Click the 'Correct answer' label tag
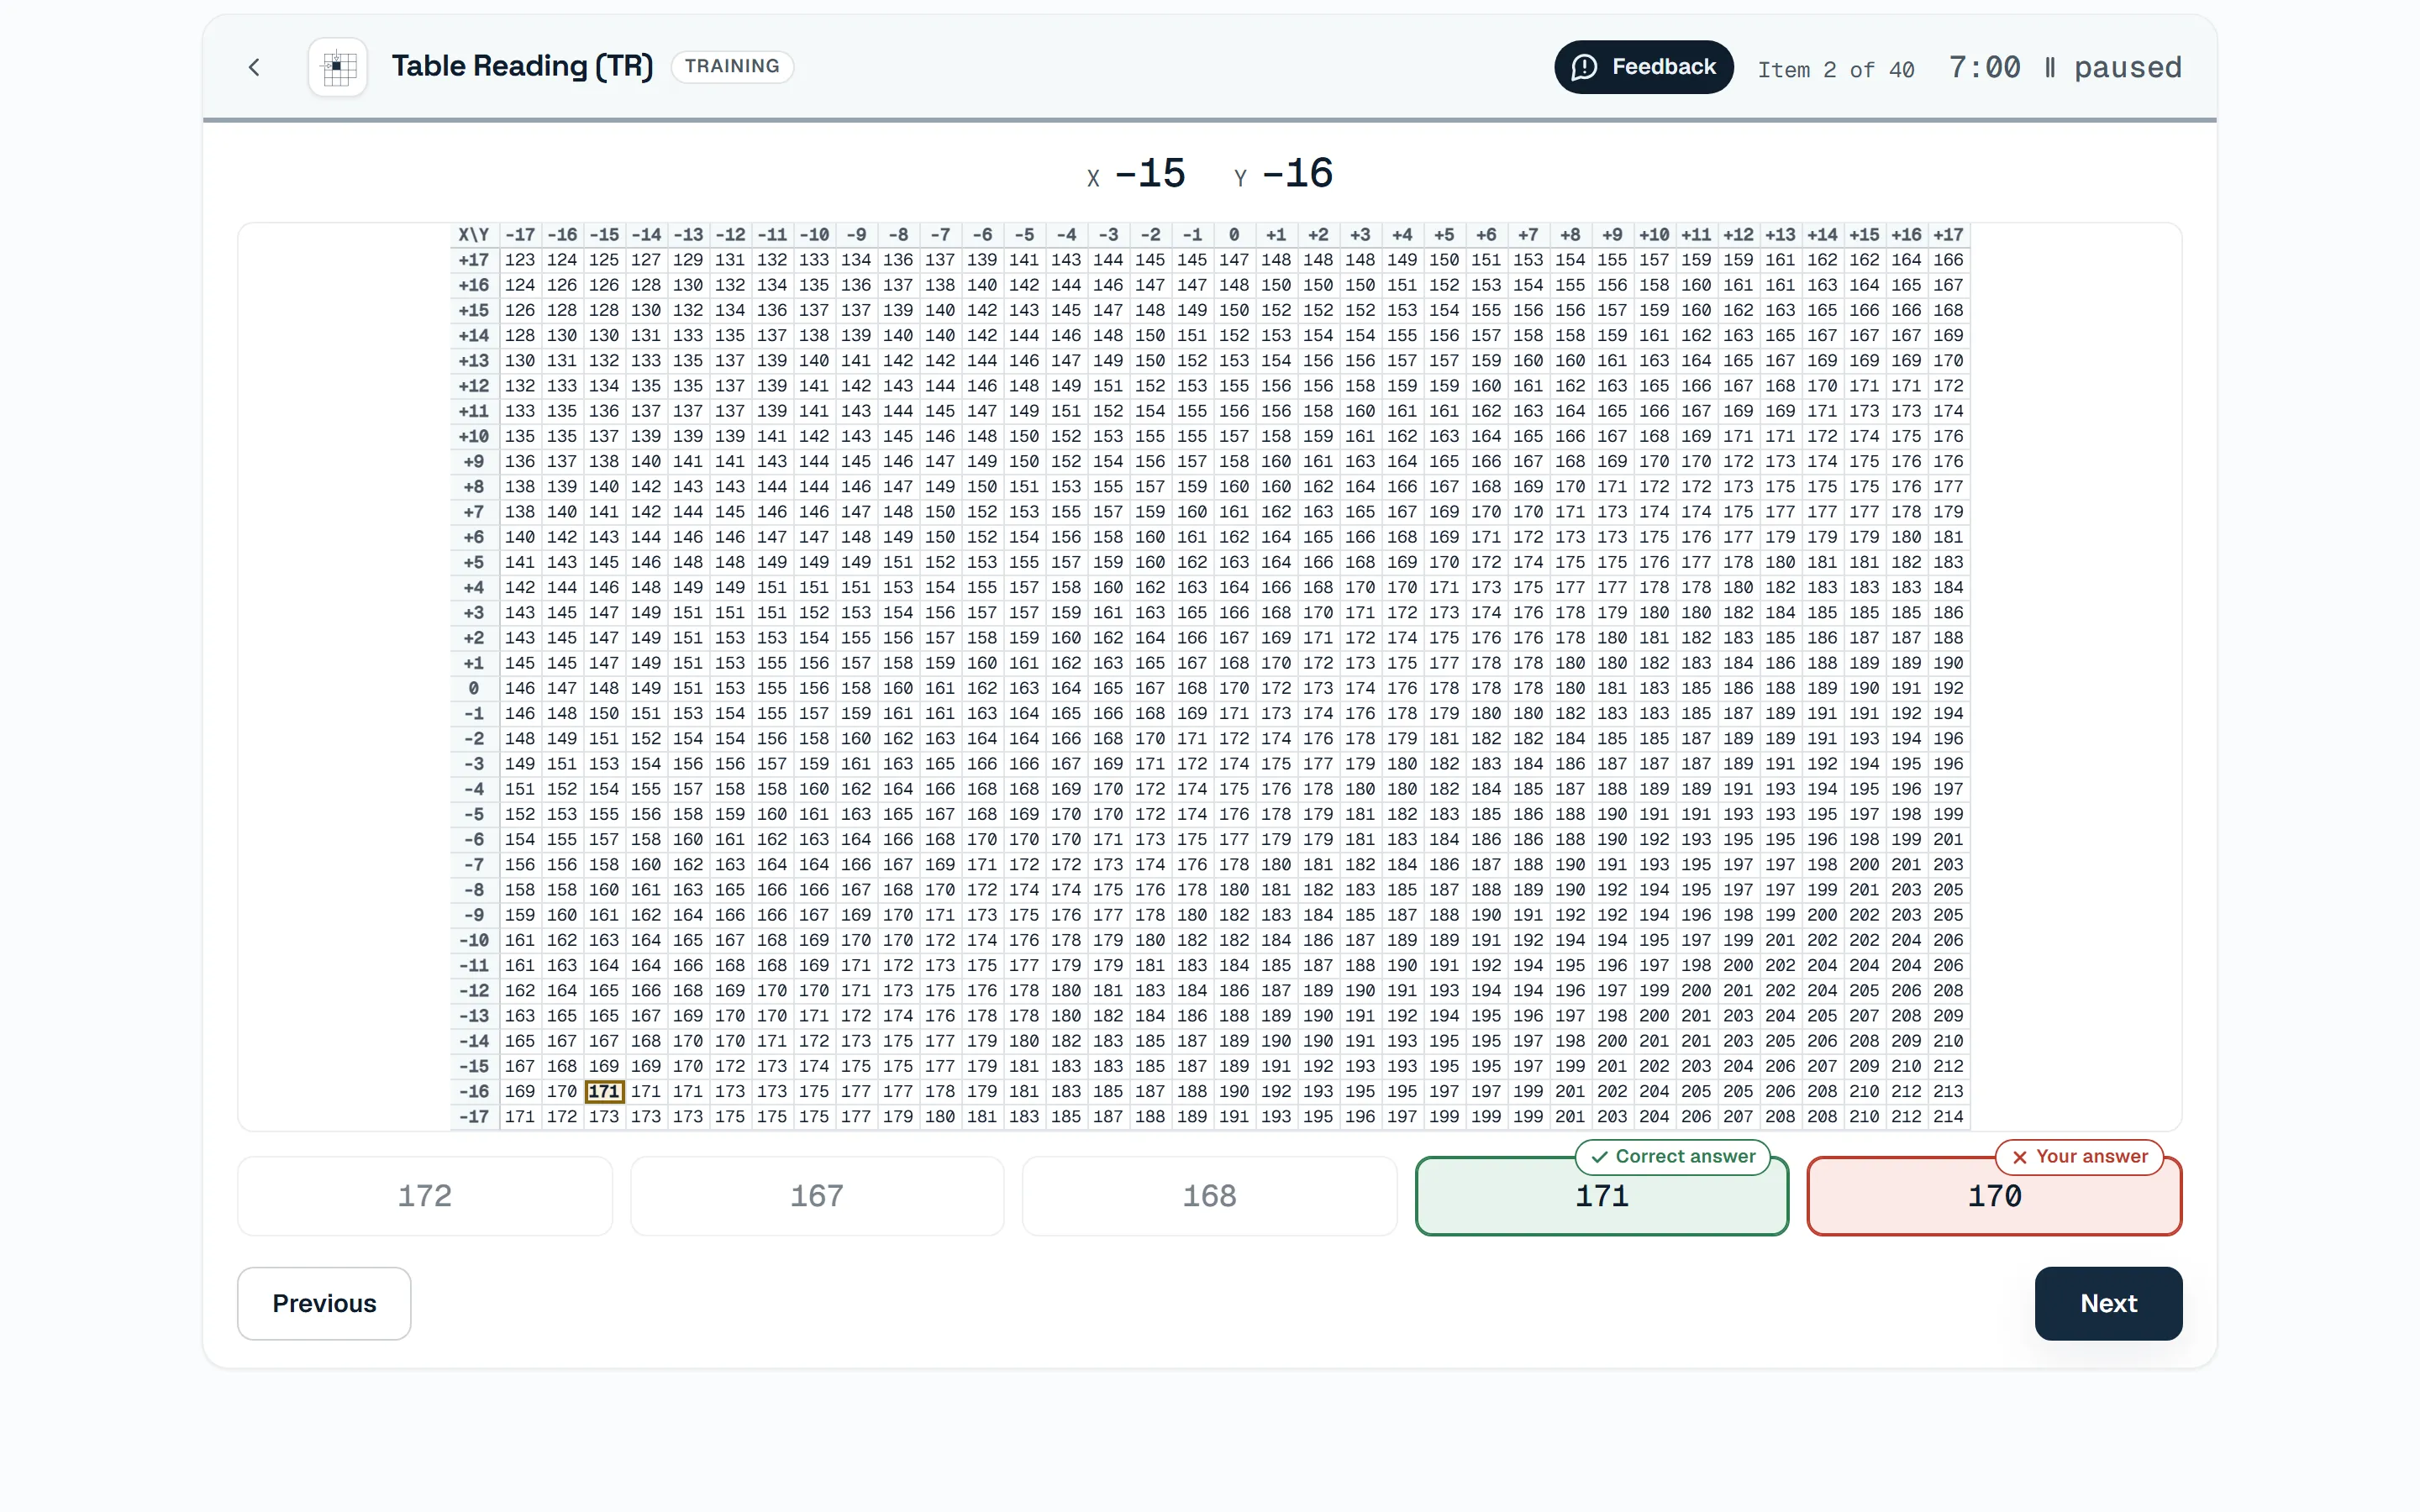The height and width of the screenshot is (1512, 2420). pos(1673,1156)
